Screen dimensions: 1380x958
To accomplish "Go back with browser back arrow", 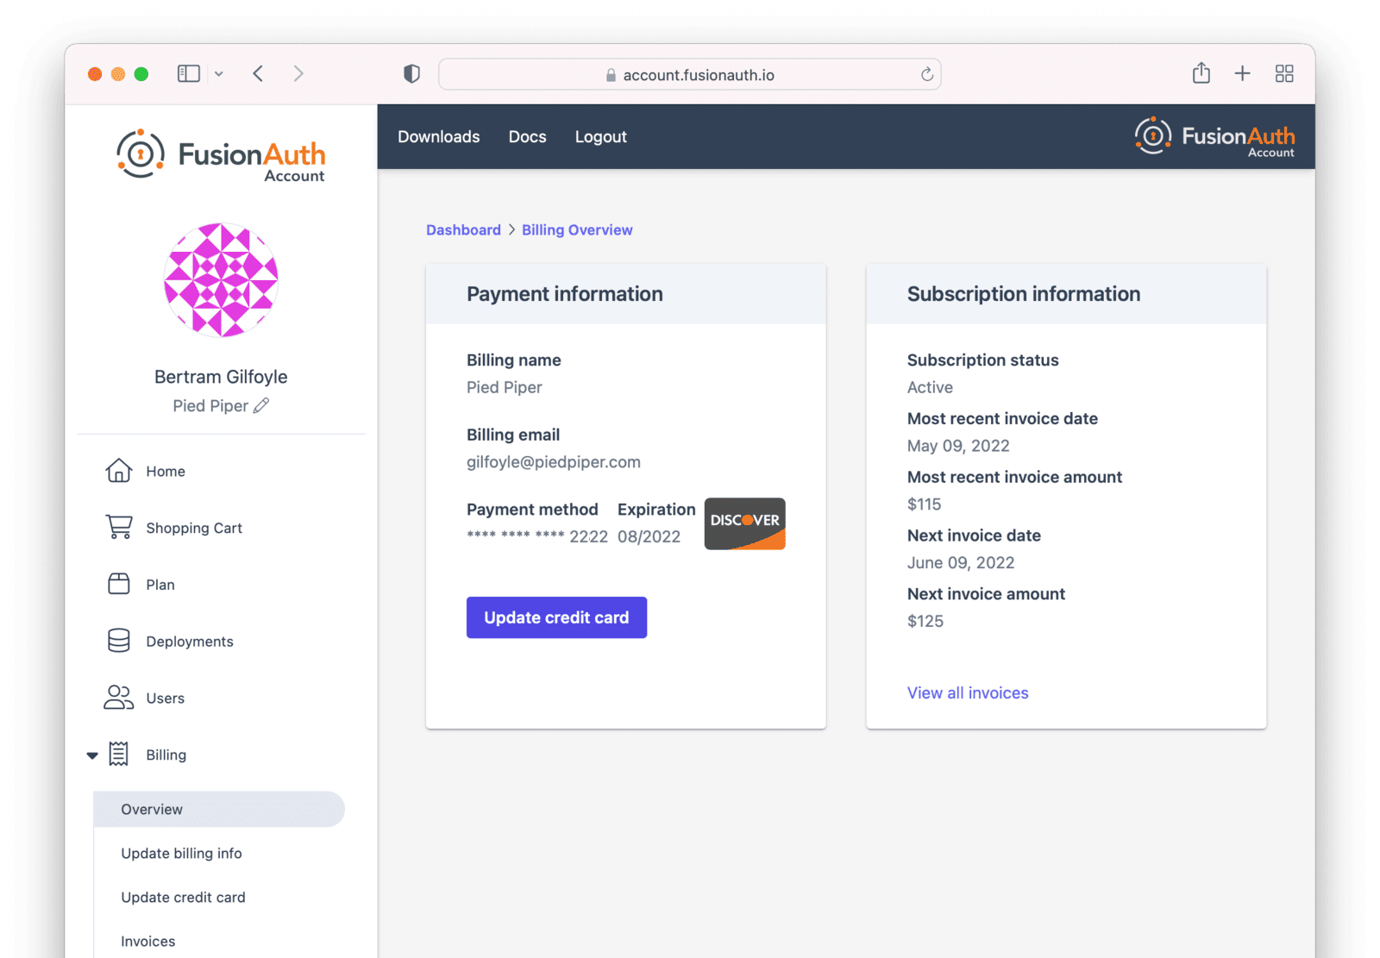I will [x=258, y=74].
